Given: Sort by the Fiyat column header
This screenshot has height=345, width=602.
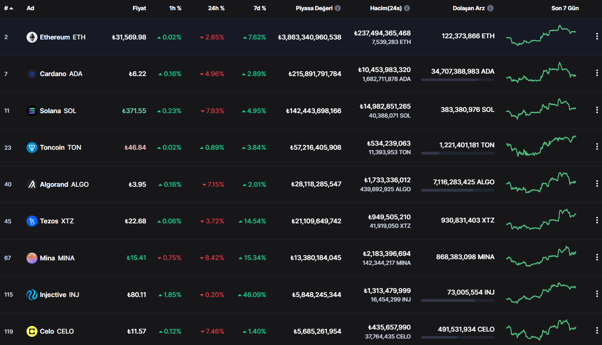Looking at the screenshot, I should [x=139, y=8].
